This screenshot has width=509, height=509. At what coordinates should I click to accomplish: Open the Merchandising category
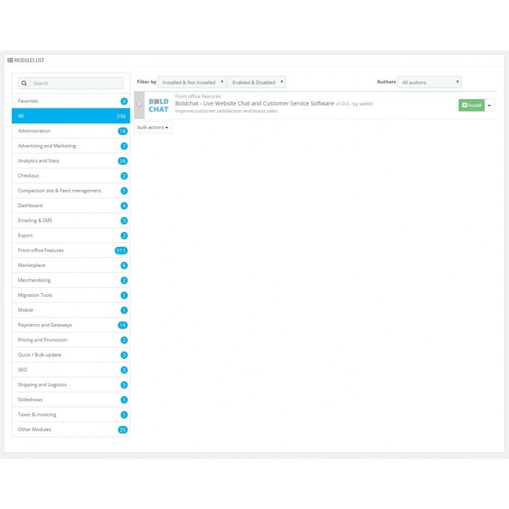pyautogui.click(x=71, y=280)
